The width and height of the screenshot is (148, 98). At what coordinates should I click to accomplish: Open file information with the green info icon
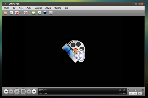coord(33,13)
